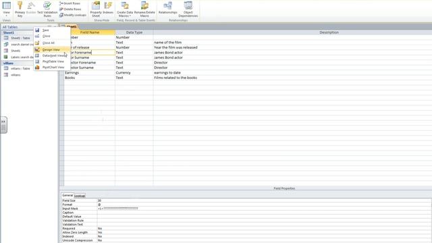Viewport: 432px width, 243px height.
Task: Click the Field Size property value
Action: coord(264,200)
